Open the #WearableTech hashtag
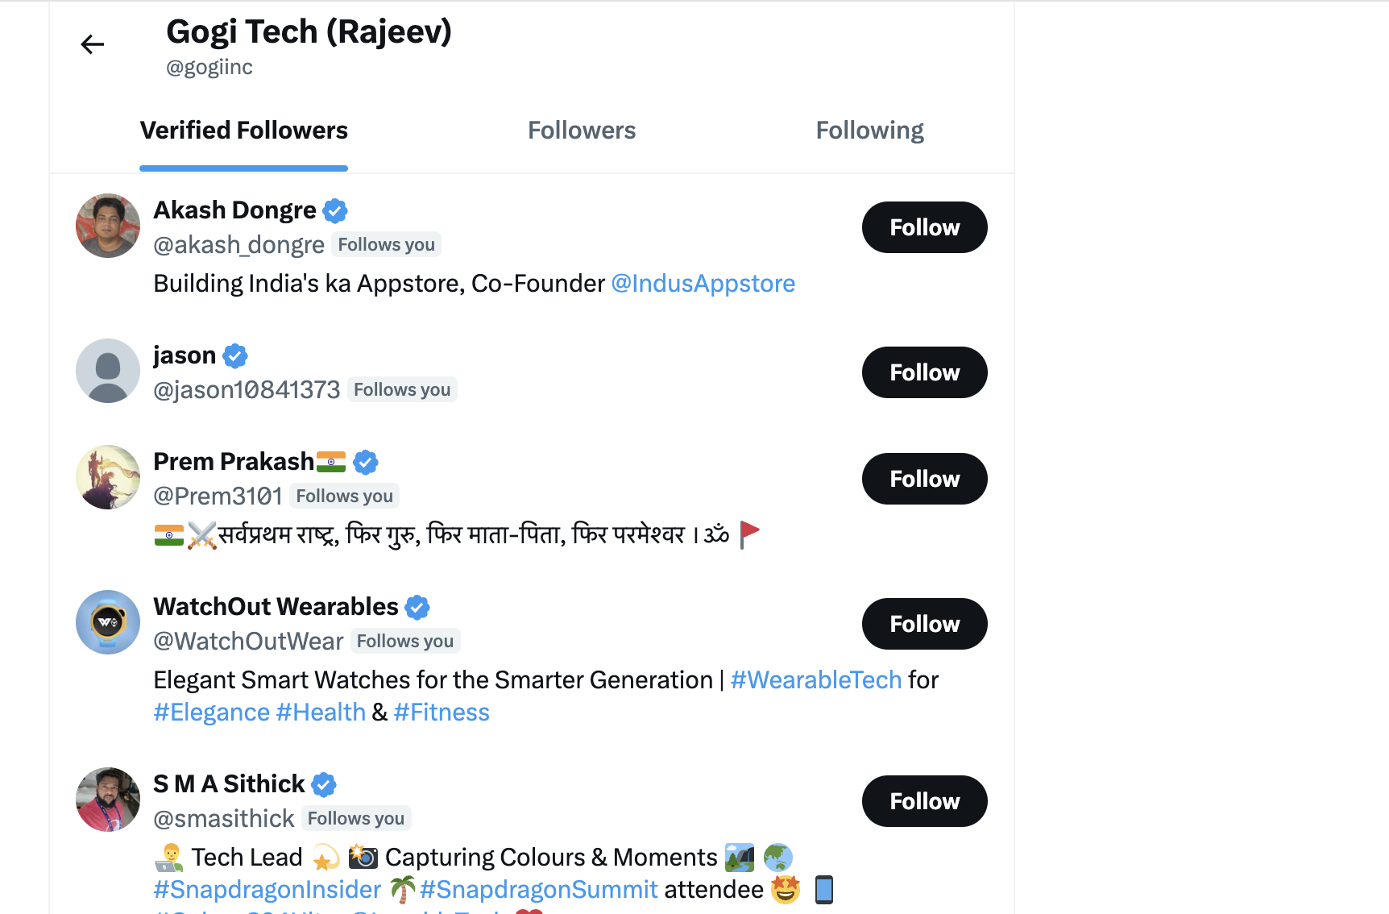This screenshot has height=914, width=1389. 815,680
